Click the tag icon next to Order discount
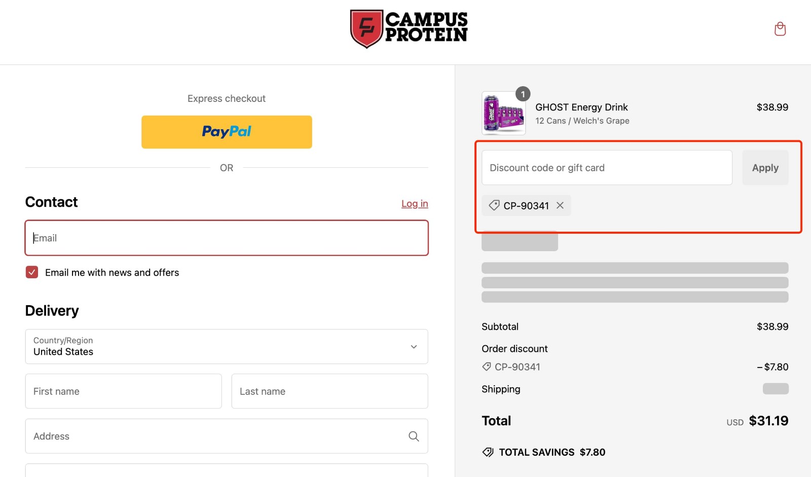 coord(487,366)
